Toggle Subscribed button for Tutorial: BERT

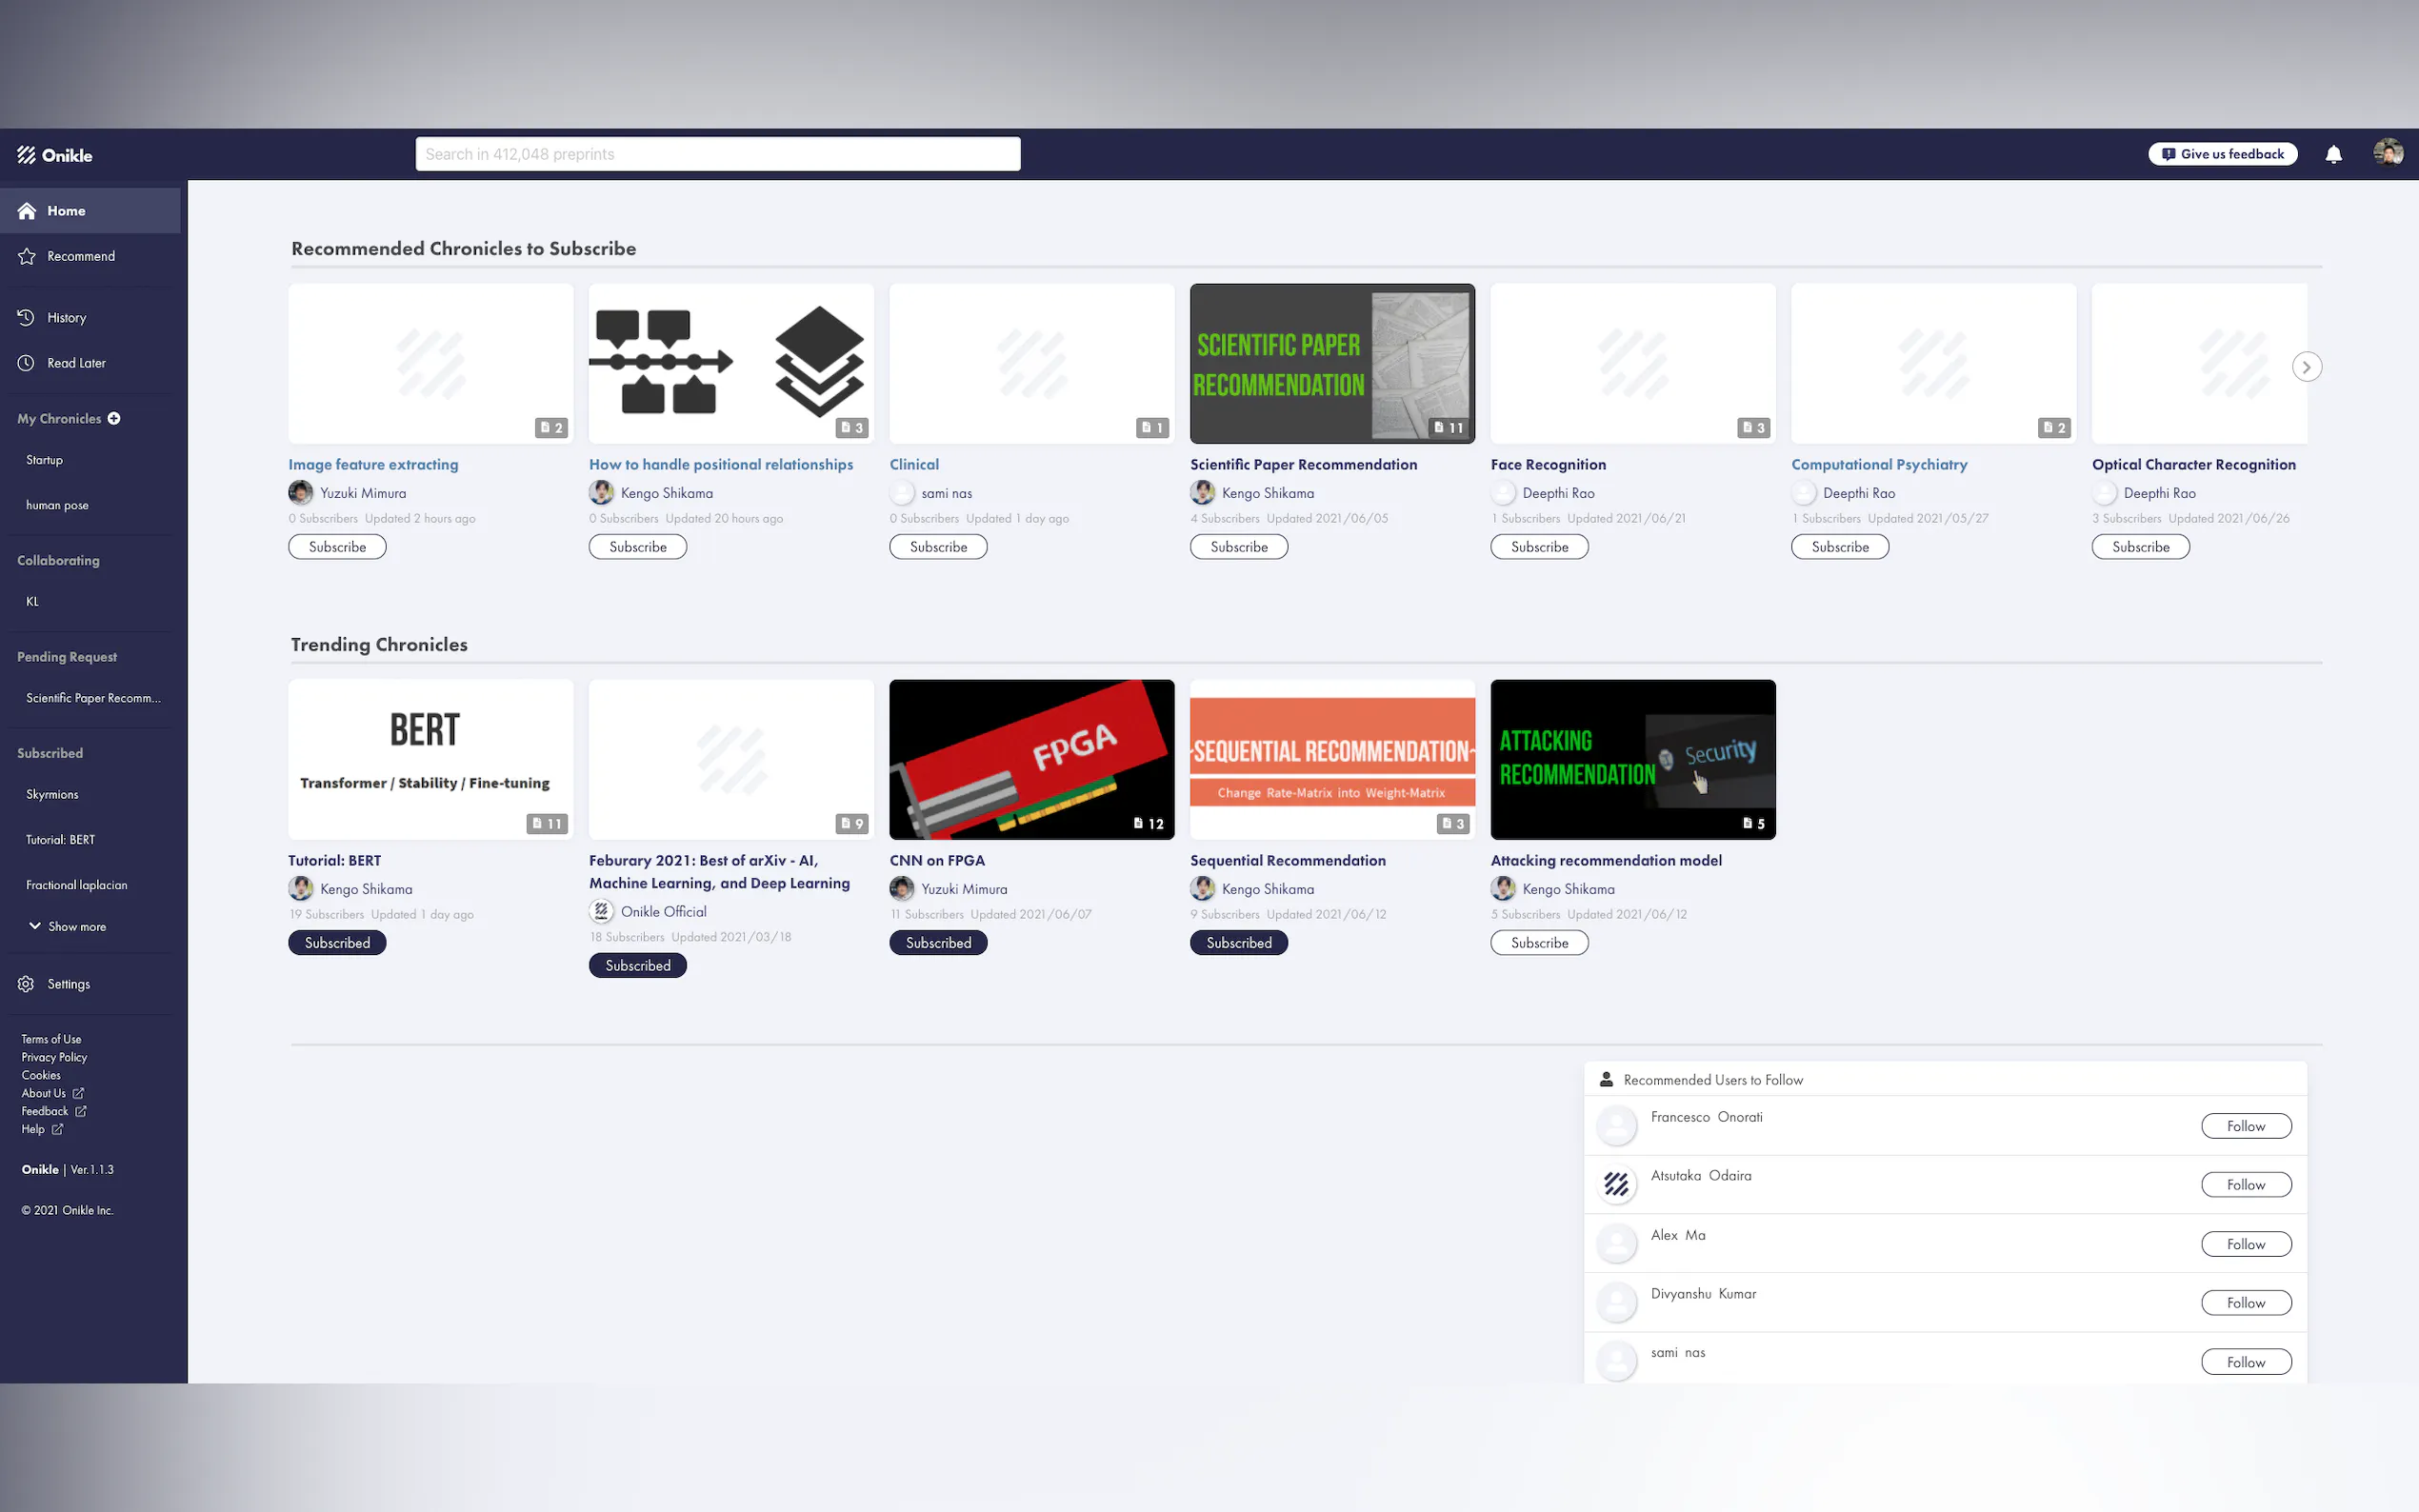337,943
